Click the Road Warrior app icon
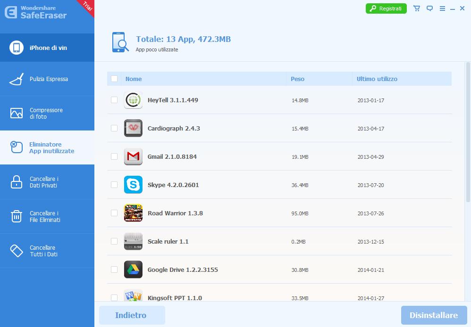 tap(133, 213)
